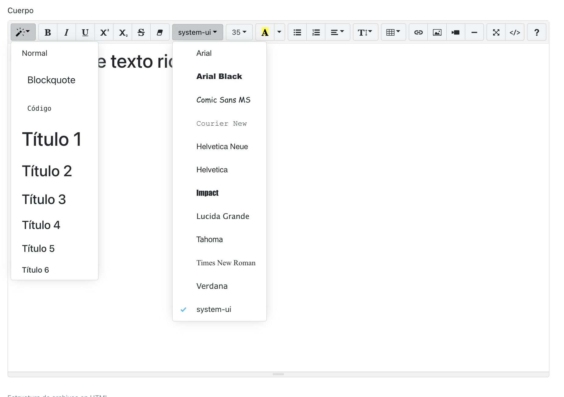Expand the paragraph alignment dropdown
The image size is (564, 397).
(x=337, y=32)
